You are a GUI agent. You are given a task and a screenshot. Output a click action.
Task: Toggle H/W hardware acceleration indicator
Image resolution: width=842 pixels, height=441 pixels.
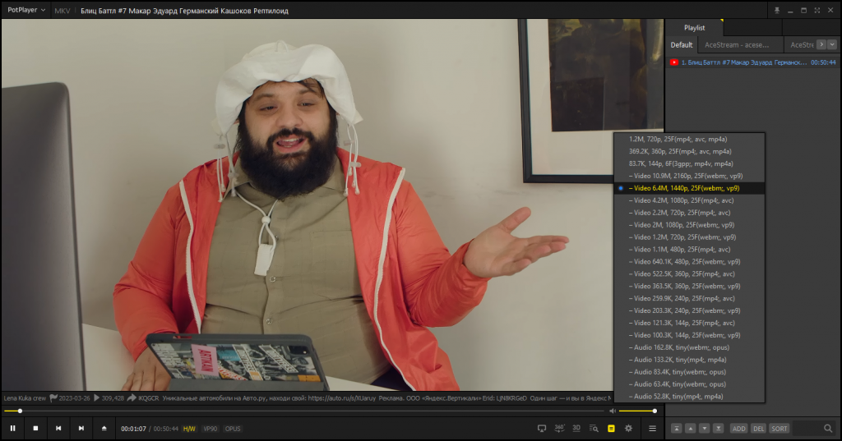tap(190, 429)
